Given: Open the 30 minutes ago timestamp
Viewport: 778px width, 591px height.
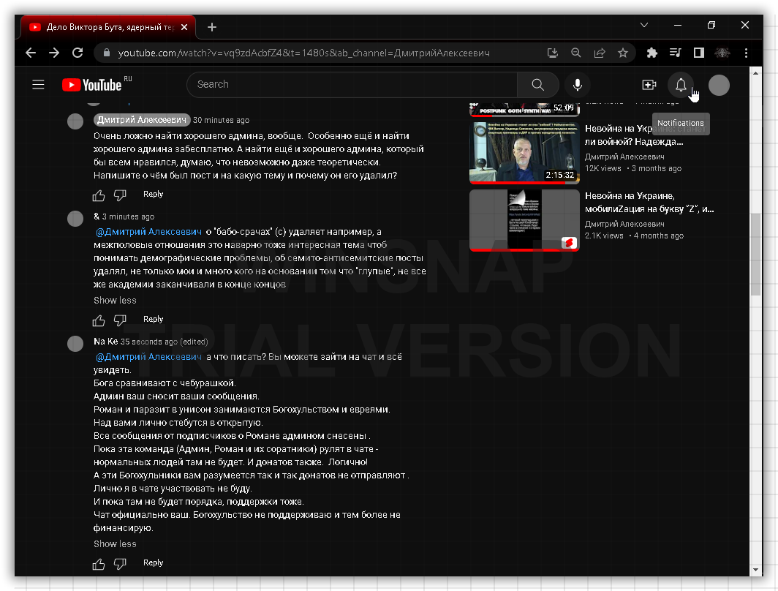Looking at the screenshot, I should pos(222,120).
